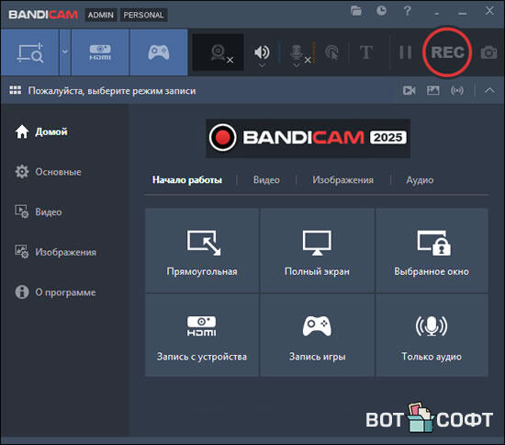Collapse the panel with chevron up
Viewport: 505px width, 445px height.
click(x=489, y=91)
